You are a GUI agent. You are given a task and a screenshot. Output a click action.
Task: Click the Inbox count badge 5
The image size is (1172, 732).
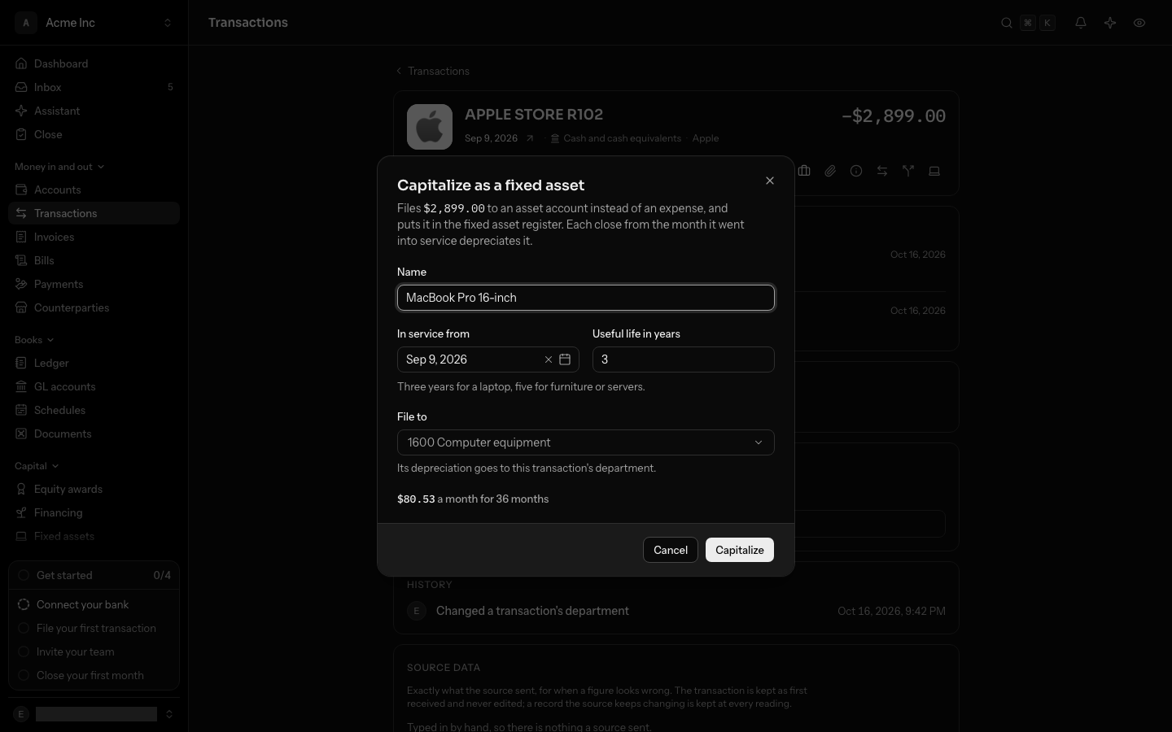click(x=170, y=87)
